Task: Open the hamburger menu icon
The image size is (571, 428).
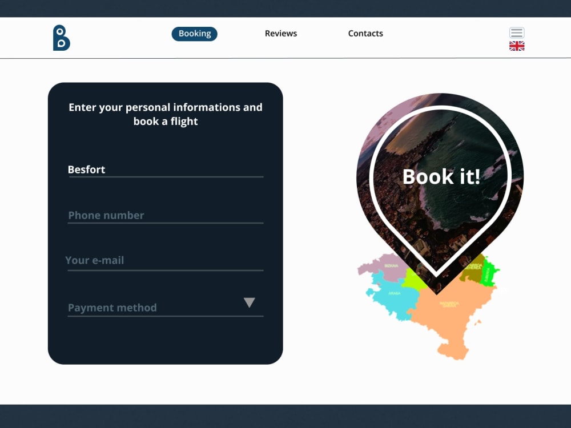Action: click(517, 32)
